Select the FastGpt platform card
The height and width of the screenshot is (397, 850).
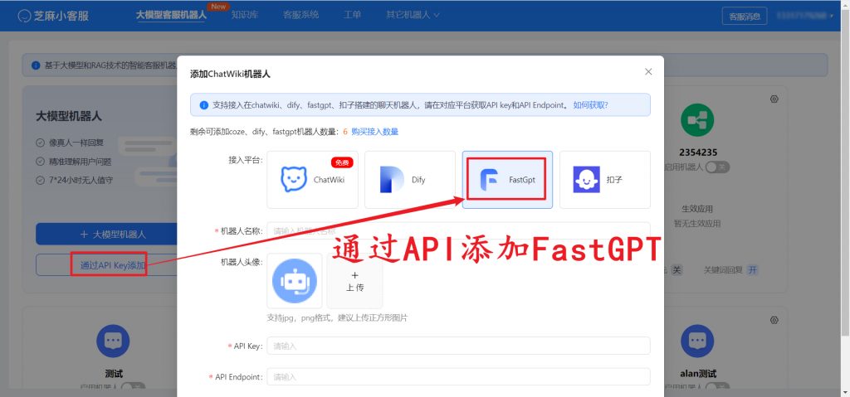[507, 180]
